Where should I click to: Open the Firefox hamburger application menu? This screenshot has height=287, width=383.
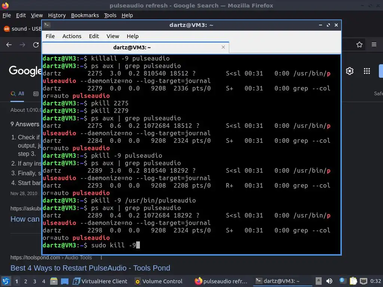374,44
